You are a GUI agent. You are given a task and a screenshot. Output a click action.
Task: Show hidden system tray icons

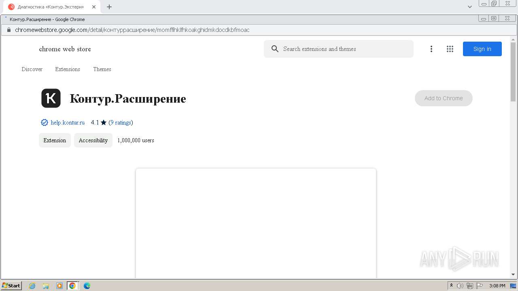click(451, 286)
